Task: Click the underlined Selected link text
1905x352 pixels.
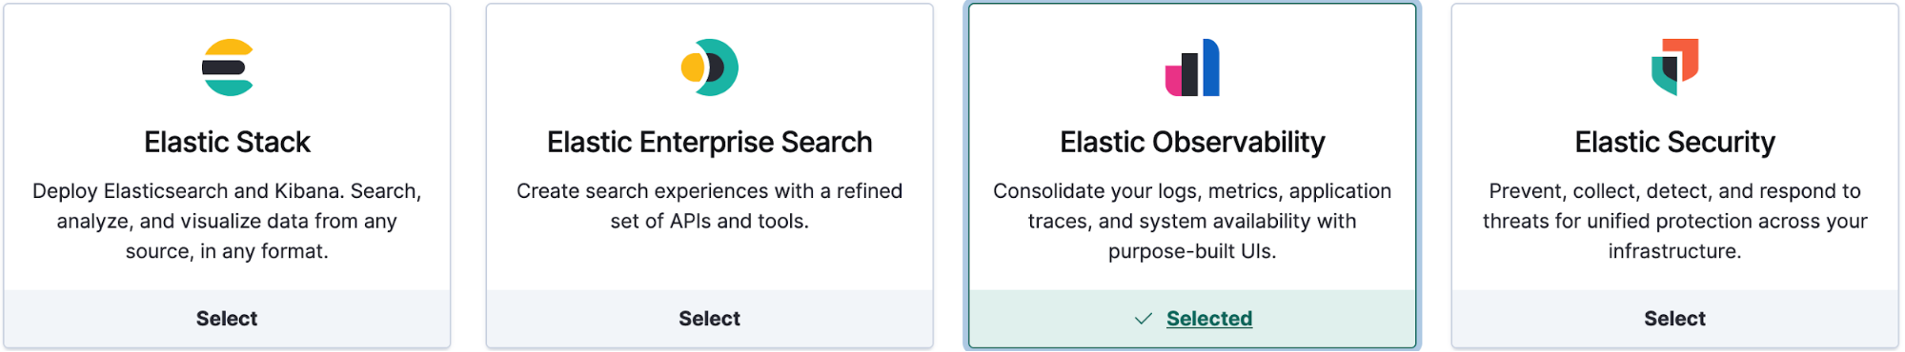Action: pos(1209,319)
